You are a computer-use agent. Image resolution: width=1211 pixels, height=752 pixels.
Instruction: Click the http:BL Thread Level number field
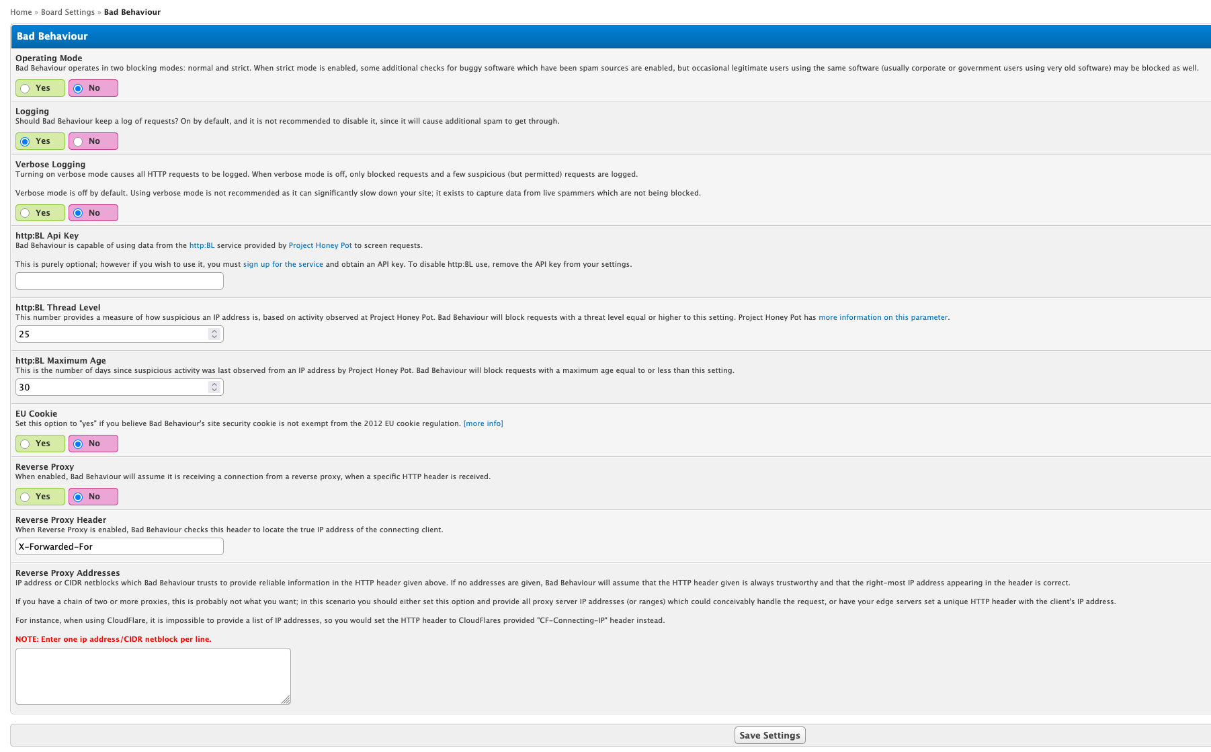(111, 334)
